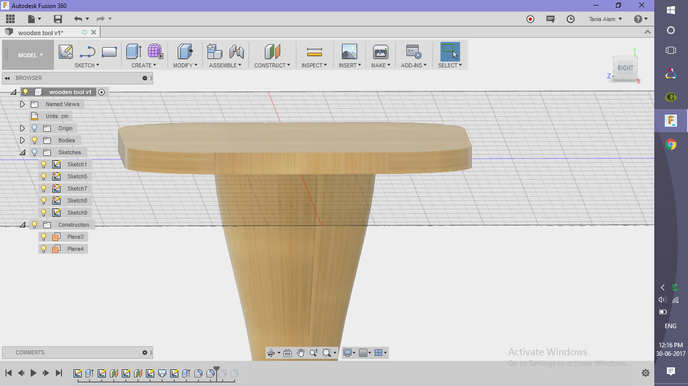Open the Scripts and Add-Ins icon
688x386 pixels.
(x=414, y=51)
